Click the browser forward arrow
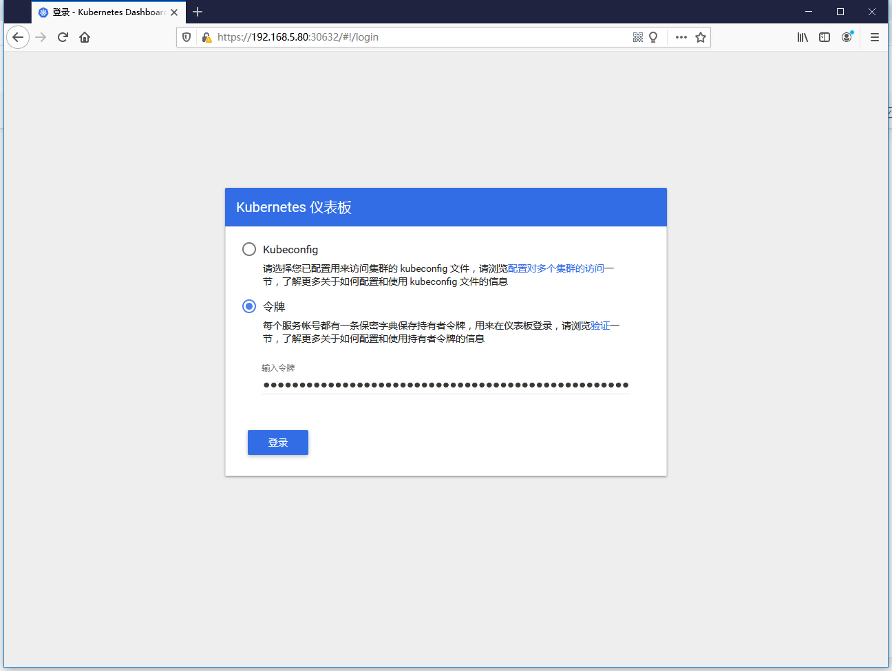 [41, 37]
